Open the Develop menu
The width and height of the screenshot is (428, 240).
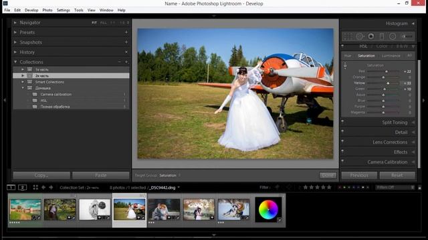(x=31, y=10)
